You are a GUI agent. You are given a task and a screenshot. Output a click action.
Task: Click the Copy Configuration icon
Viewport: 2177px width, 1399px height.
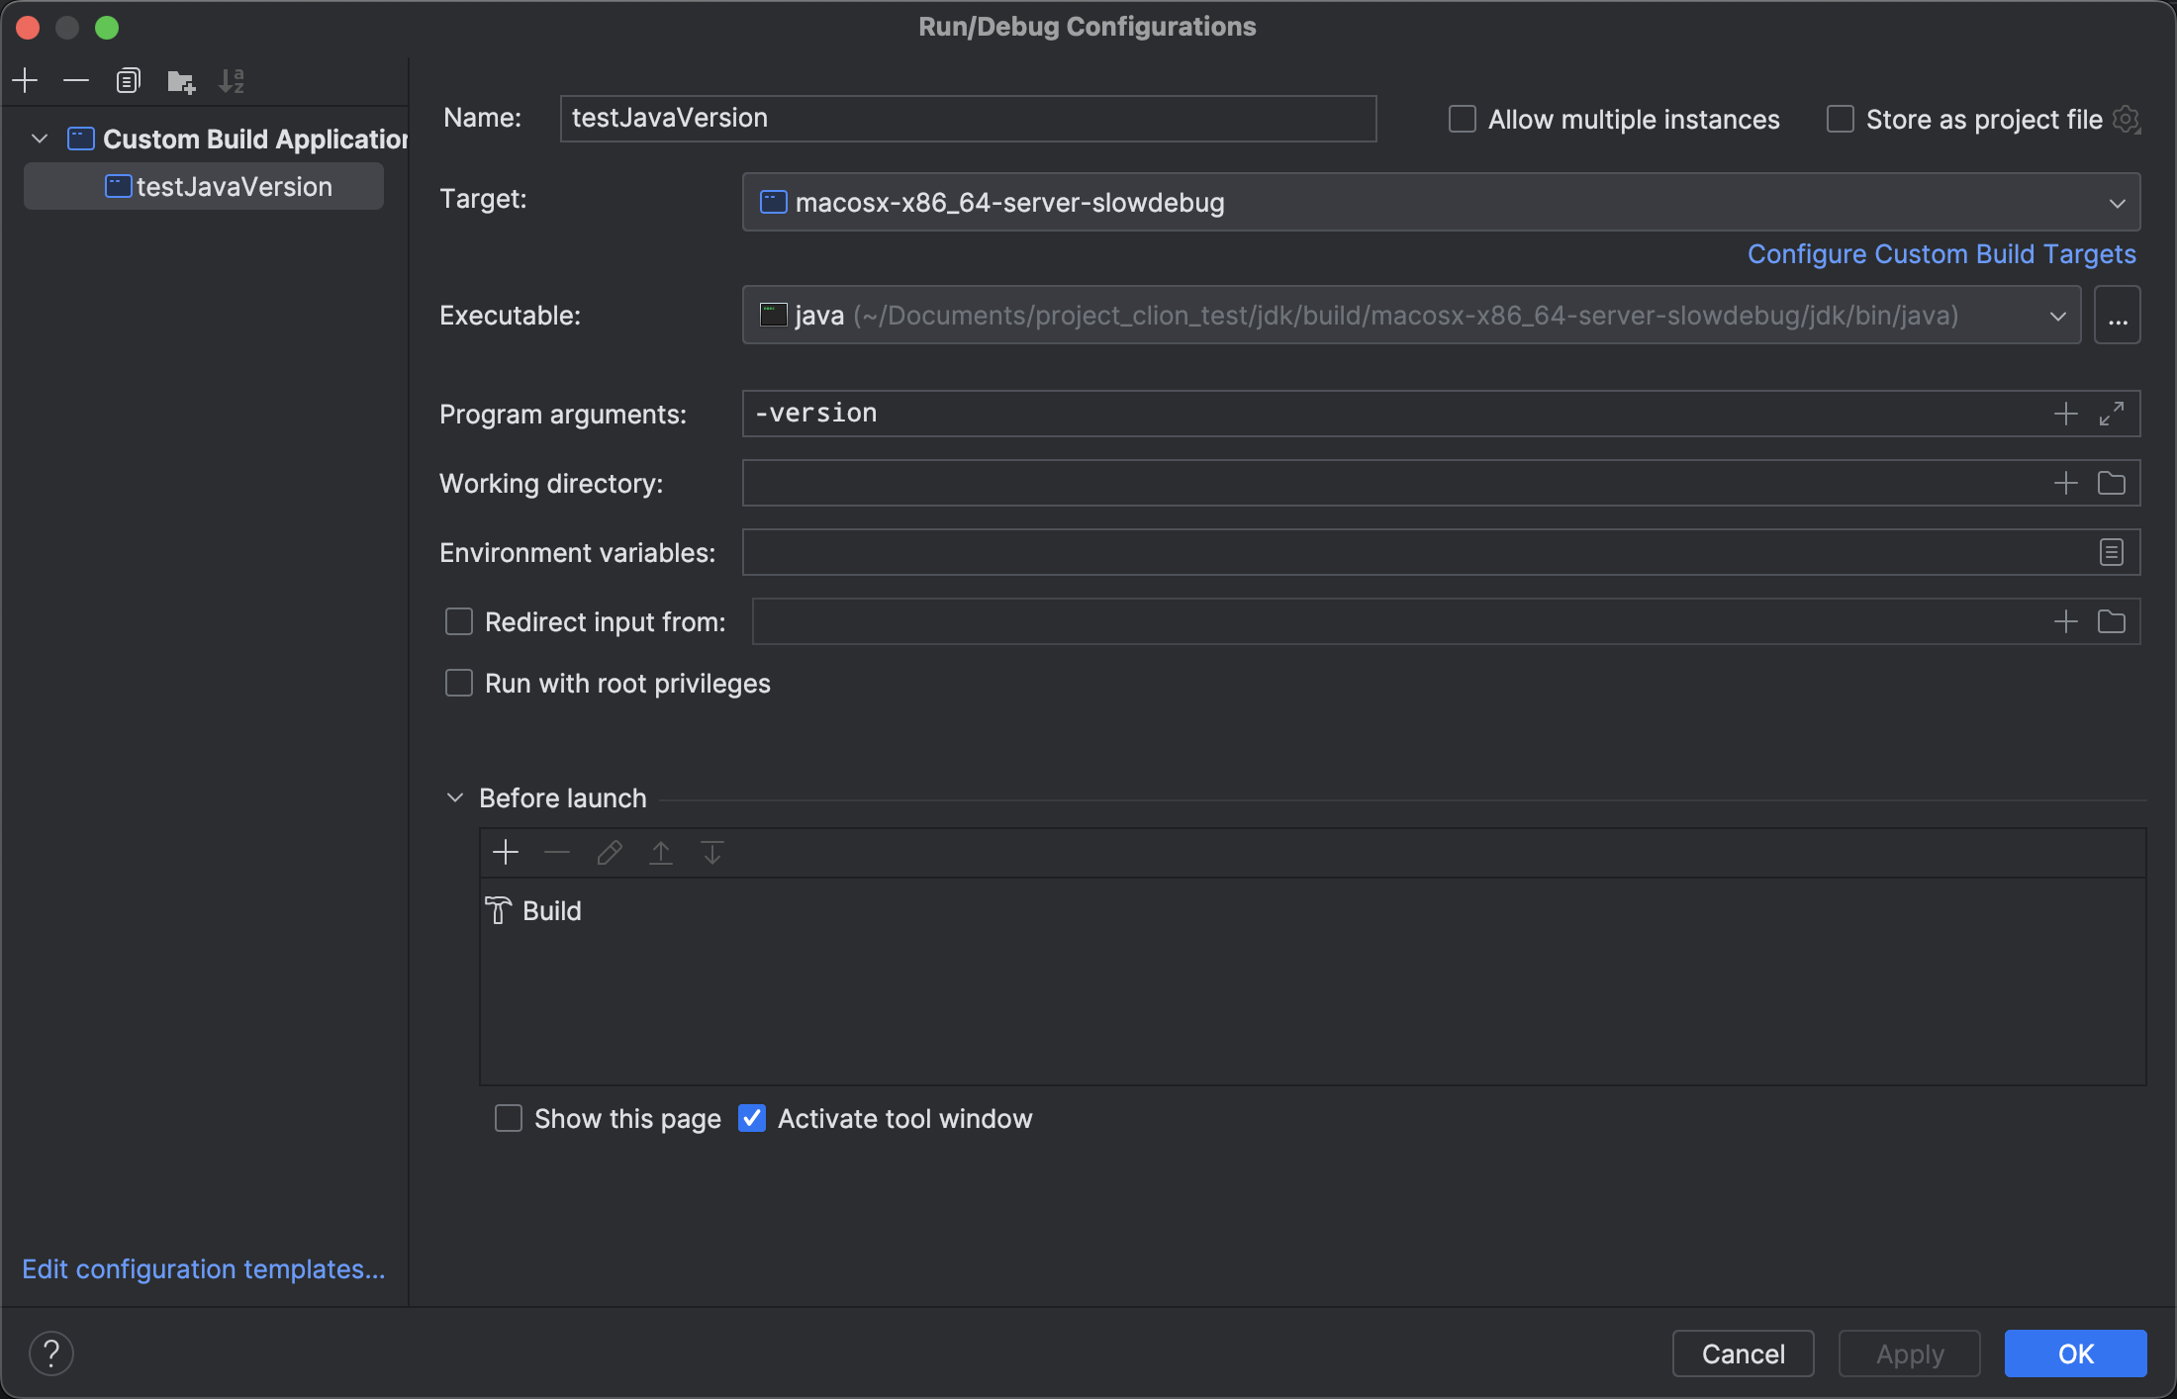[x=129, y=80]
